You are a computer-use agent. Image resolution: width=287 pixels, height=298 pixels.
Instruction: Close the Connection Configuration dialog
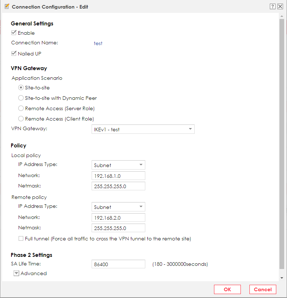[x=280, y=6]
